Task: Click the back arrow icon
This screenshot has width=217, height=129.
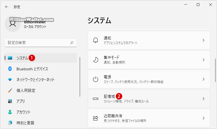Action: (7, 7)
